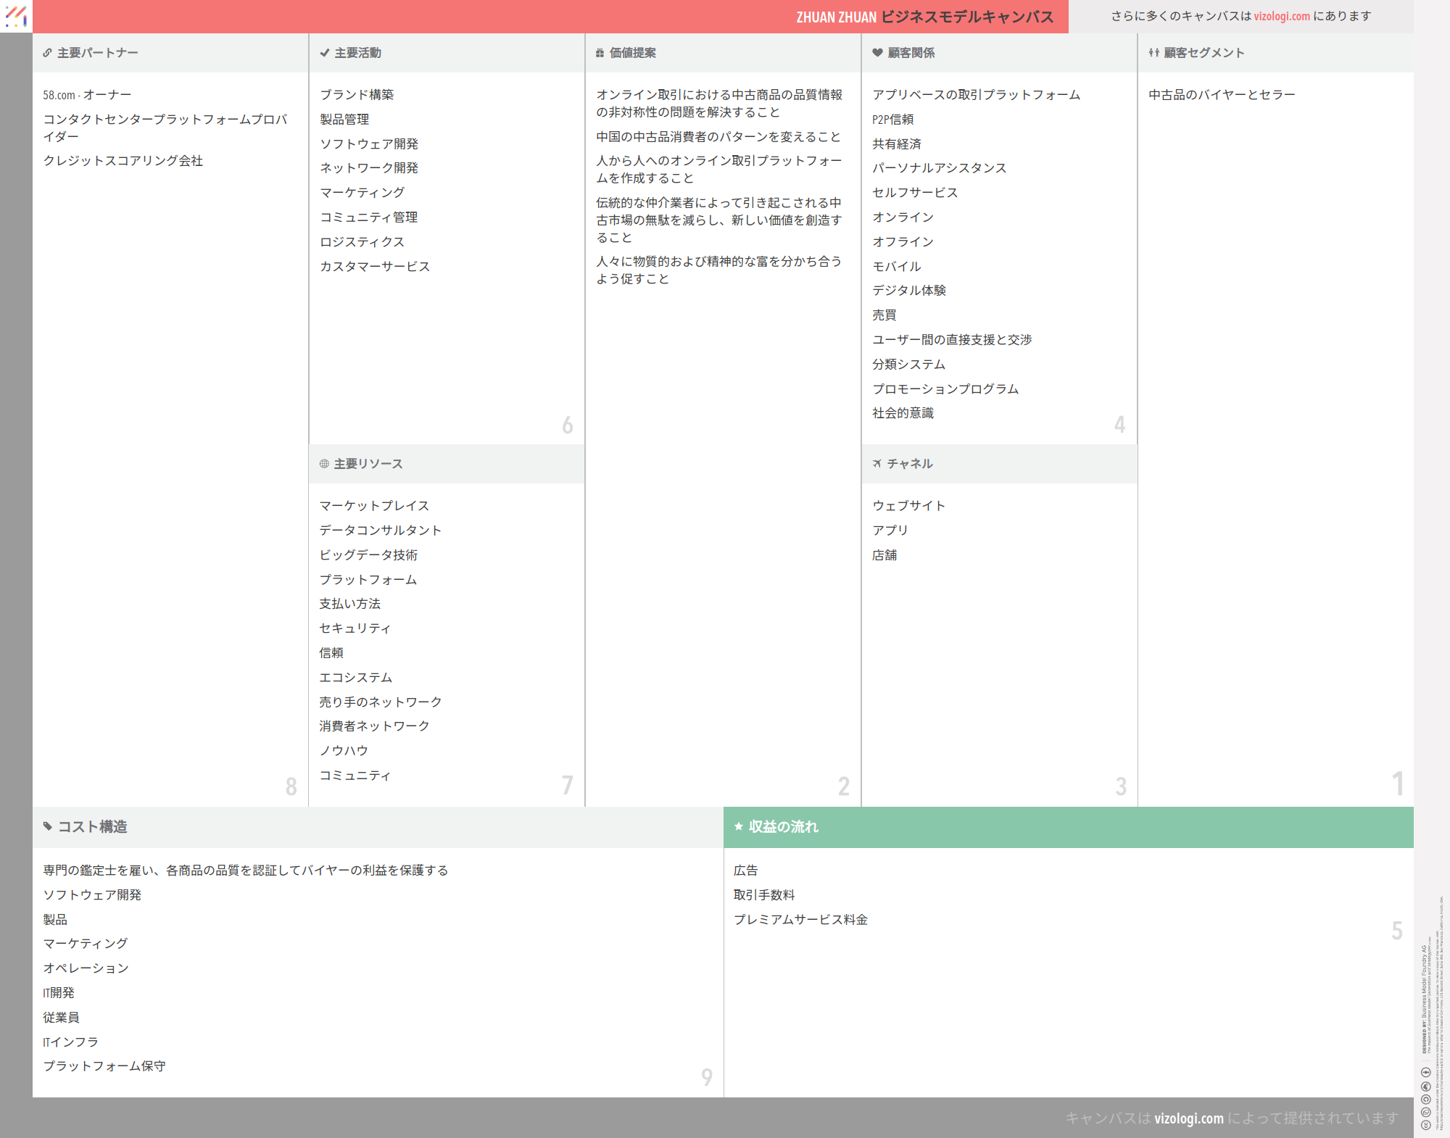This screenshot has height=1138, width=1450.
Task: Click the gift icon beside 価値提案
Action: coord(600,53)
